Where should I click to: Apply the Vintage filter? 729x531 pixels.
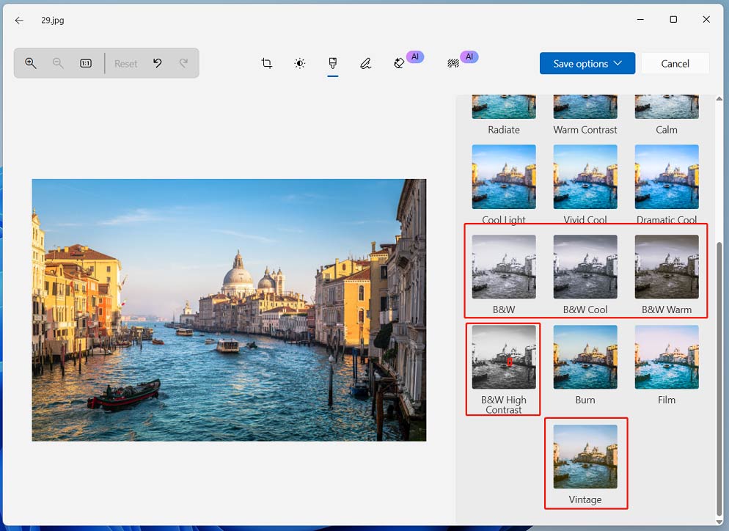point(585,456)
